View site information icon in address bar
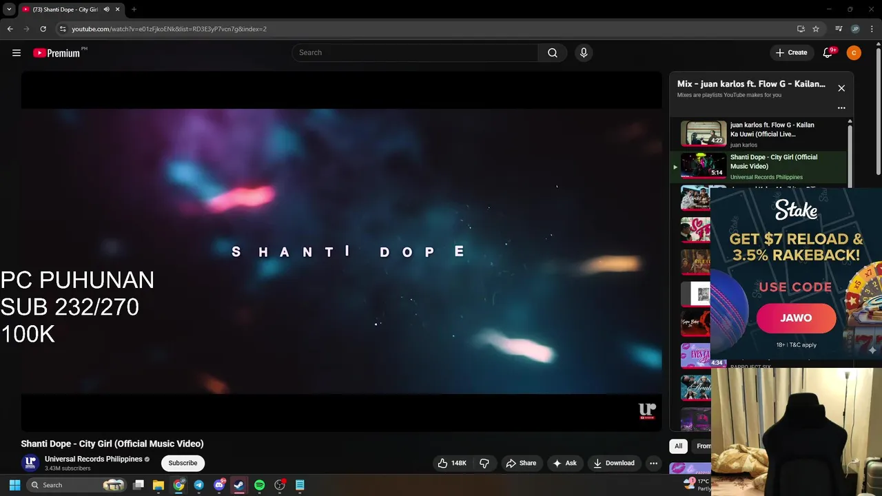 click(x=63, y=29)
